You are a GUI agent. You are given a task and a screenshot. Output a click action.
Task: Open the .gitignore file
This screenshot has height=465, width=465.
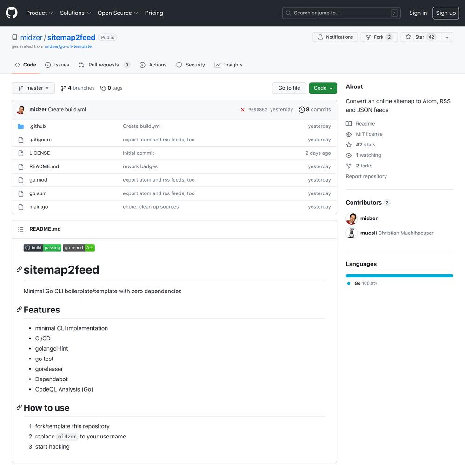click(x=40, y=139)
